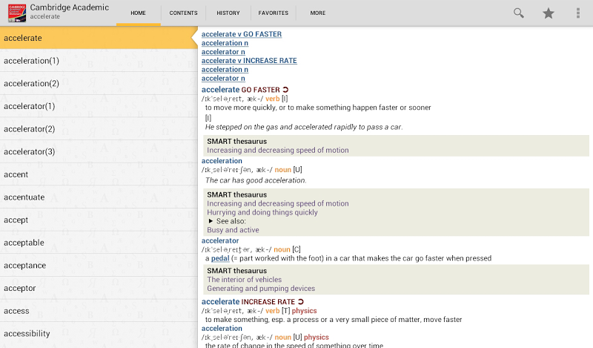
Task: Open the MORE tab
Action: point(318,13)
